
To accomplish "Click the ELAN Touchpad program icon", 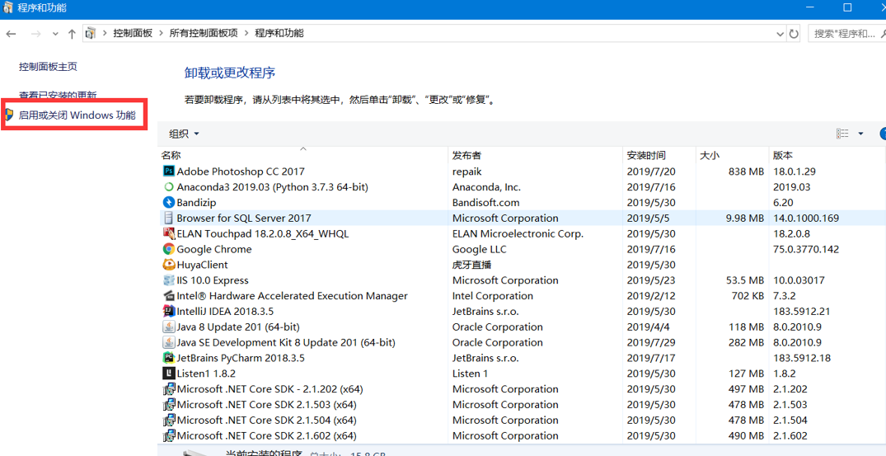I will tap(168, 233).
